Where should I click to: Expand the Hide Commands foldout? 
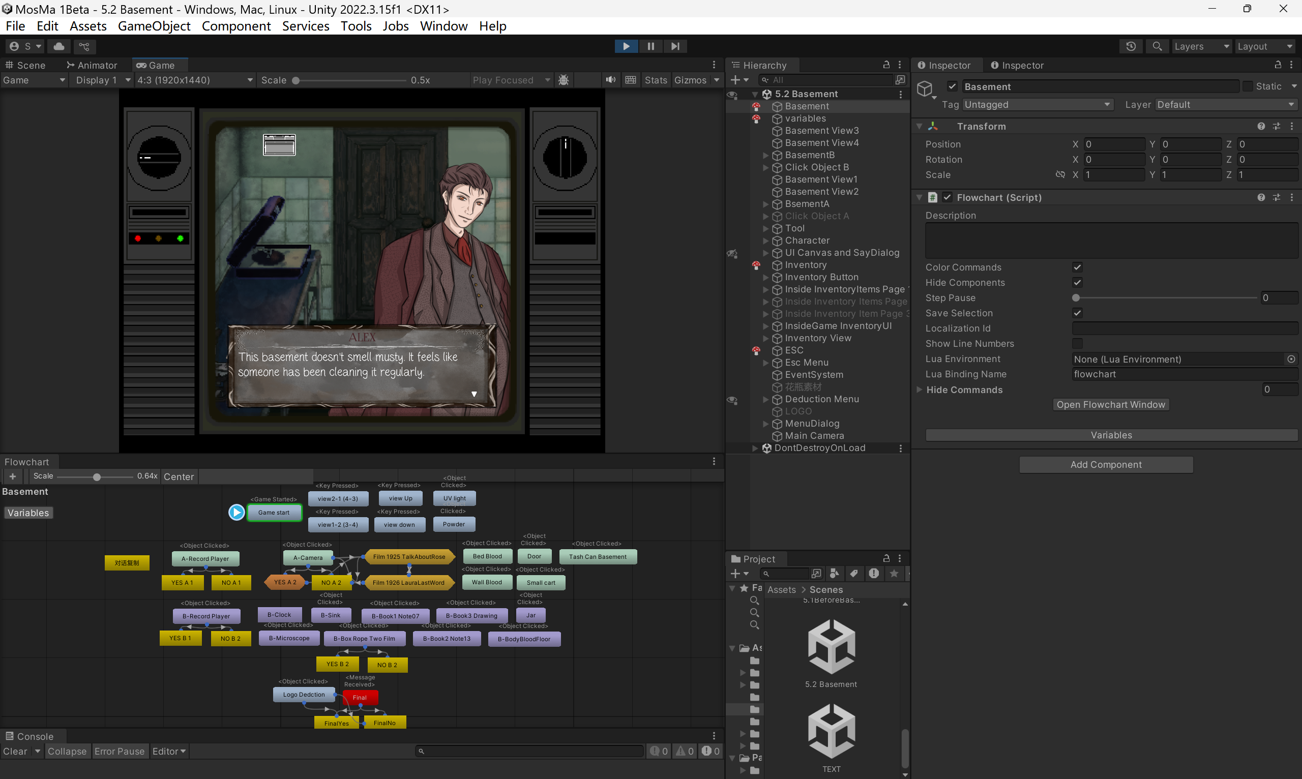[x=919, y=389]
